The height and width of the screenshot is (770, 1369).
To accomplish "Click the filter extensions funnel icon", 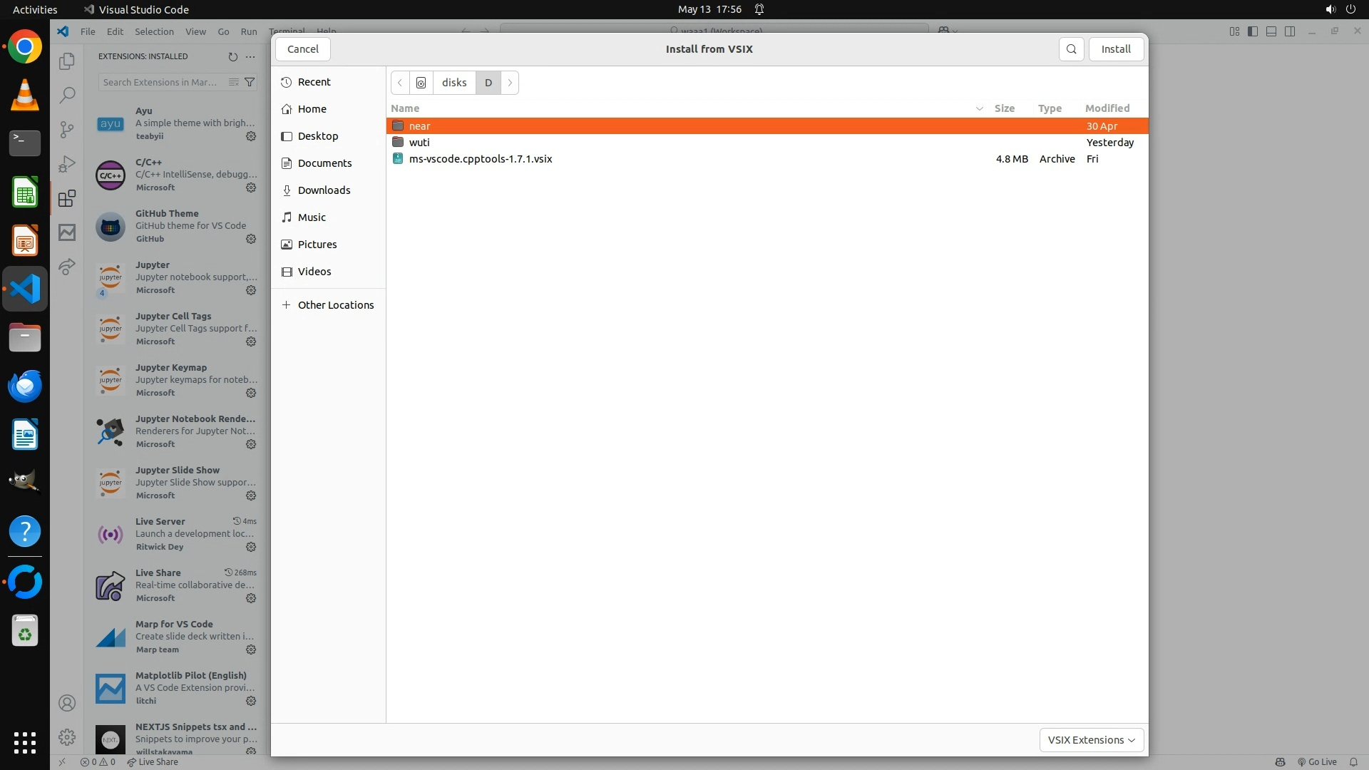I will [x=250, y=82].
